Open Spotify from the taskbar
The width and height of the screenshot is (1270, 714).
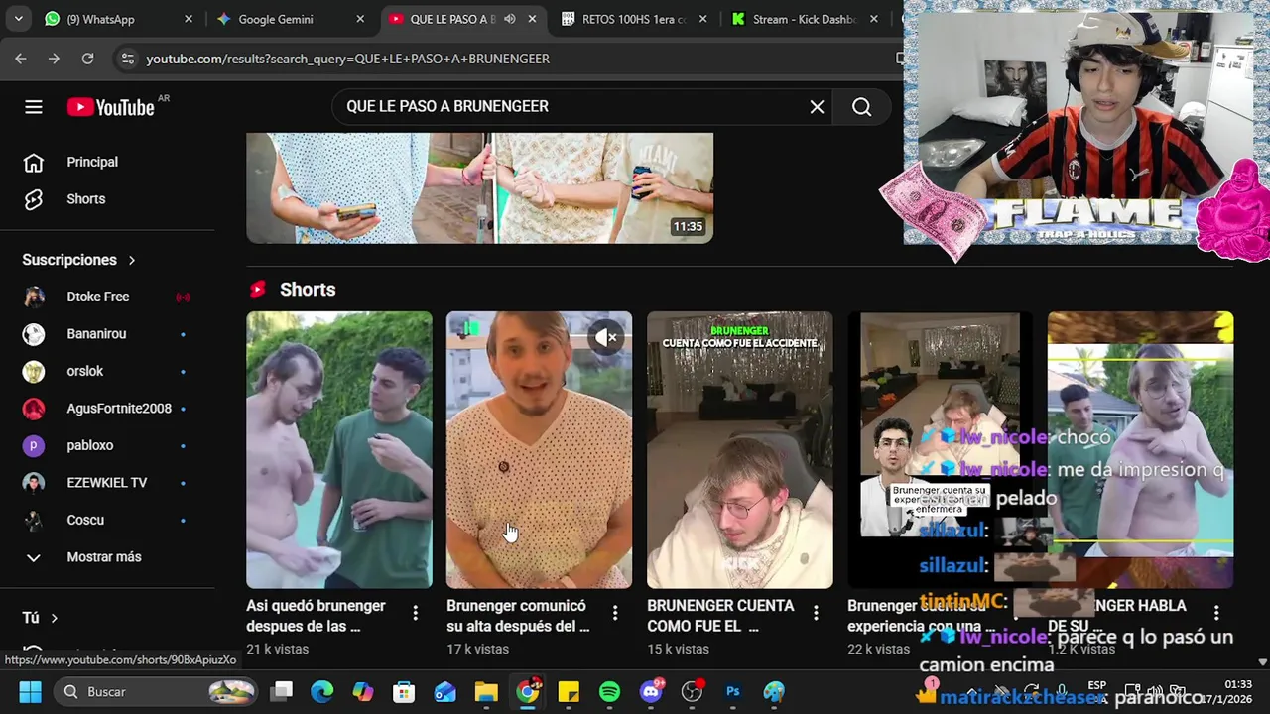pyautogui.click(x=610, y=692)
